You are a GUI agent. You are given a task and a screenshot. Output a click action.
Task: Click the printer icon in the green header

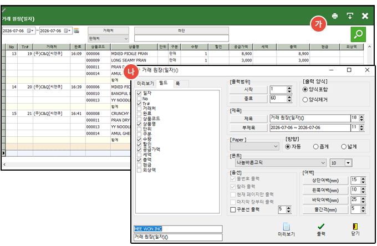(x=335, y=16)
